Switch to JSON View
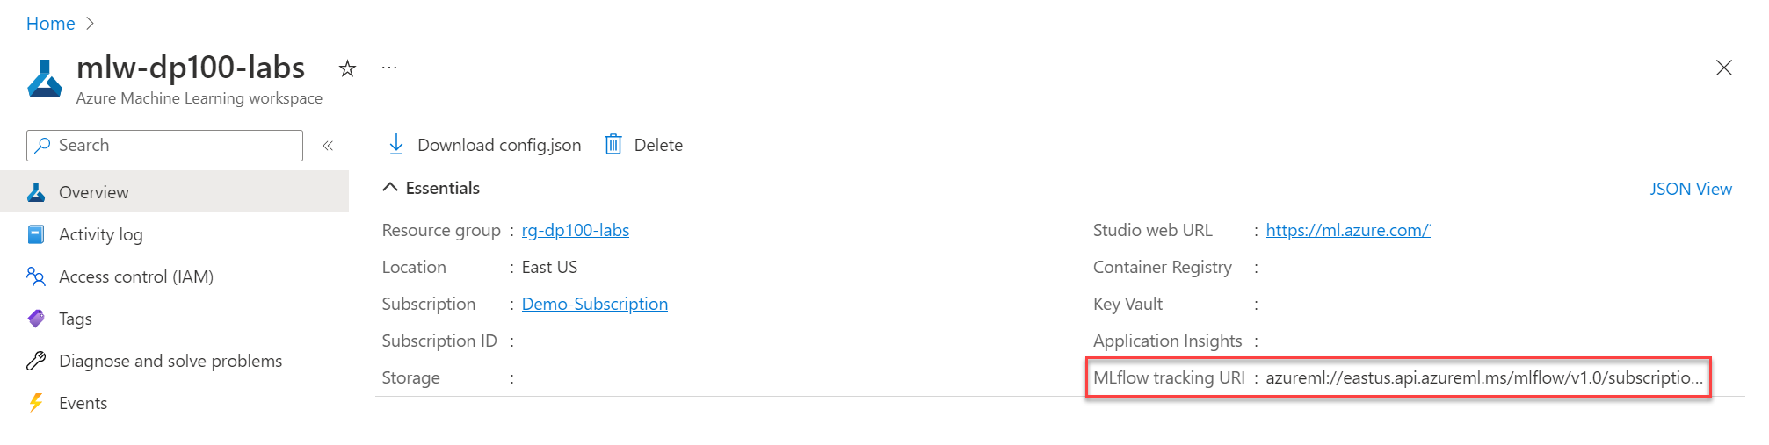This screenshot has width=1769, height=445. pos(1691,189)
